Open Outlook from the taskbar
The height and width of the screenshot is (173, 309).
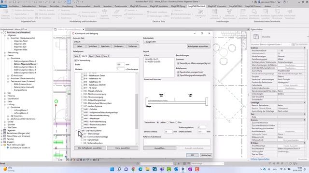(176, 169)
